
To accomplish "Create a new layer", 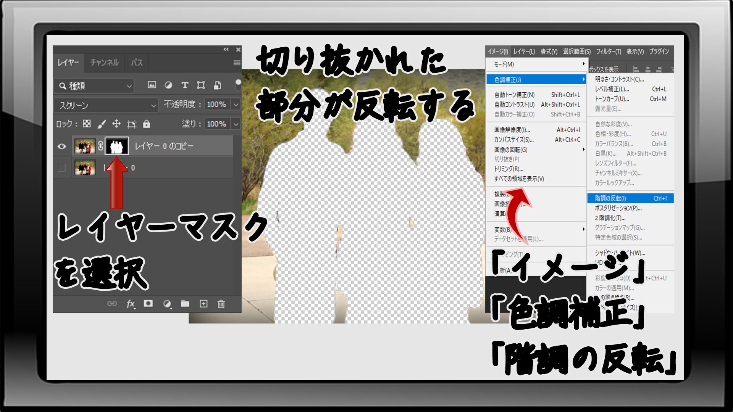I will click(203, 304).
